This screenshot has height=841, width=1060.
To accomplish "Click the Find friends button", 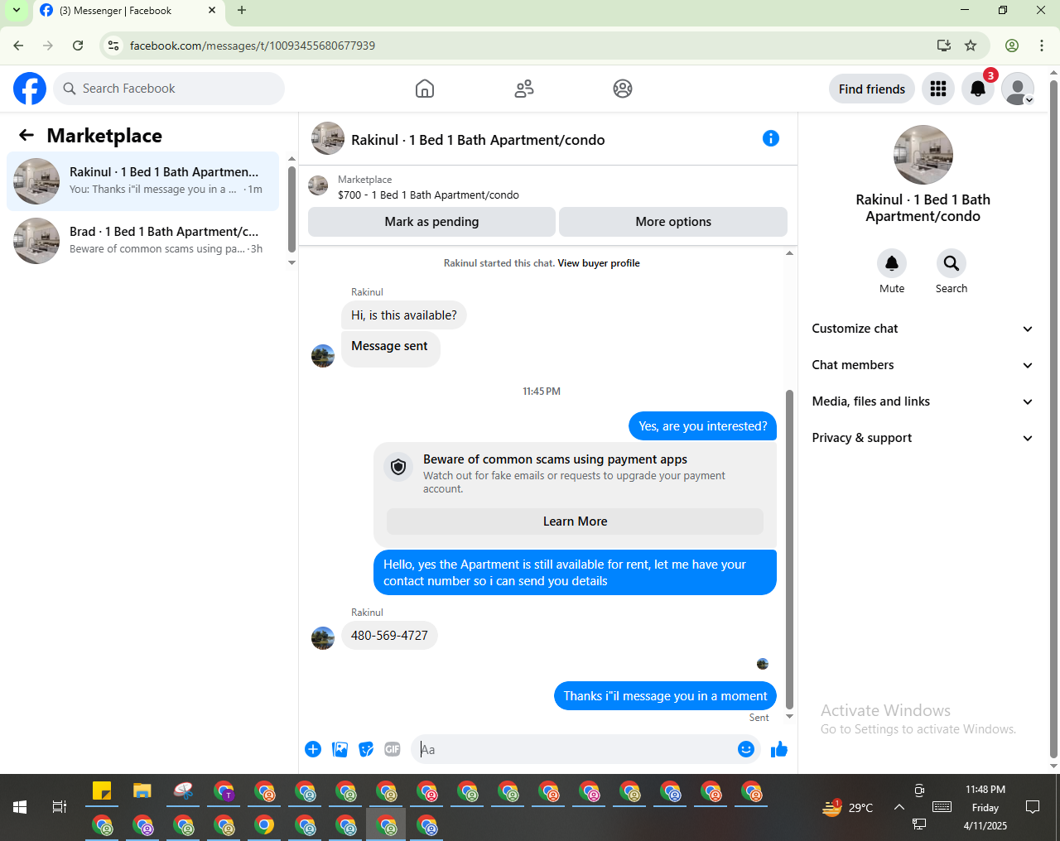I will [x=872, y=89].
